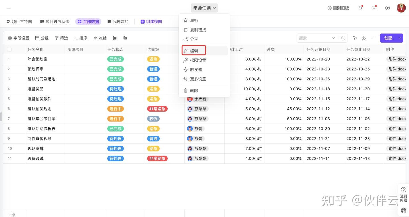Collapse the 年会任务 title dropdown
Image resolution: width=409 pixels, height=217 pixels.
204,8
